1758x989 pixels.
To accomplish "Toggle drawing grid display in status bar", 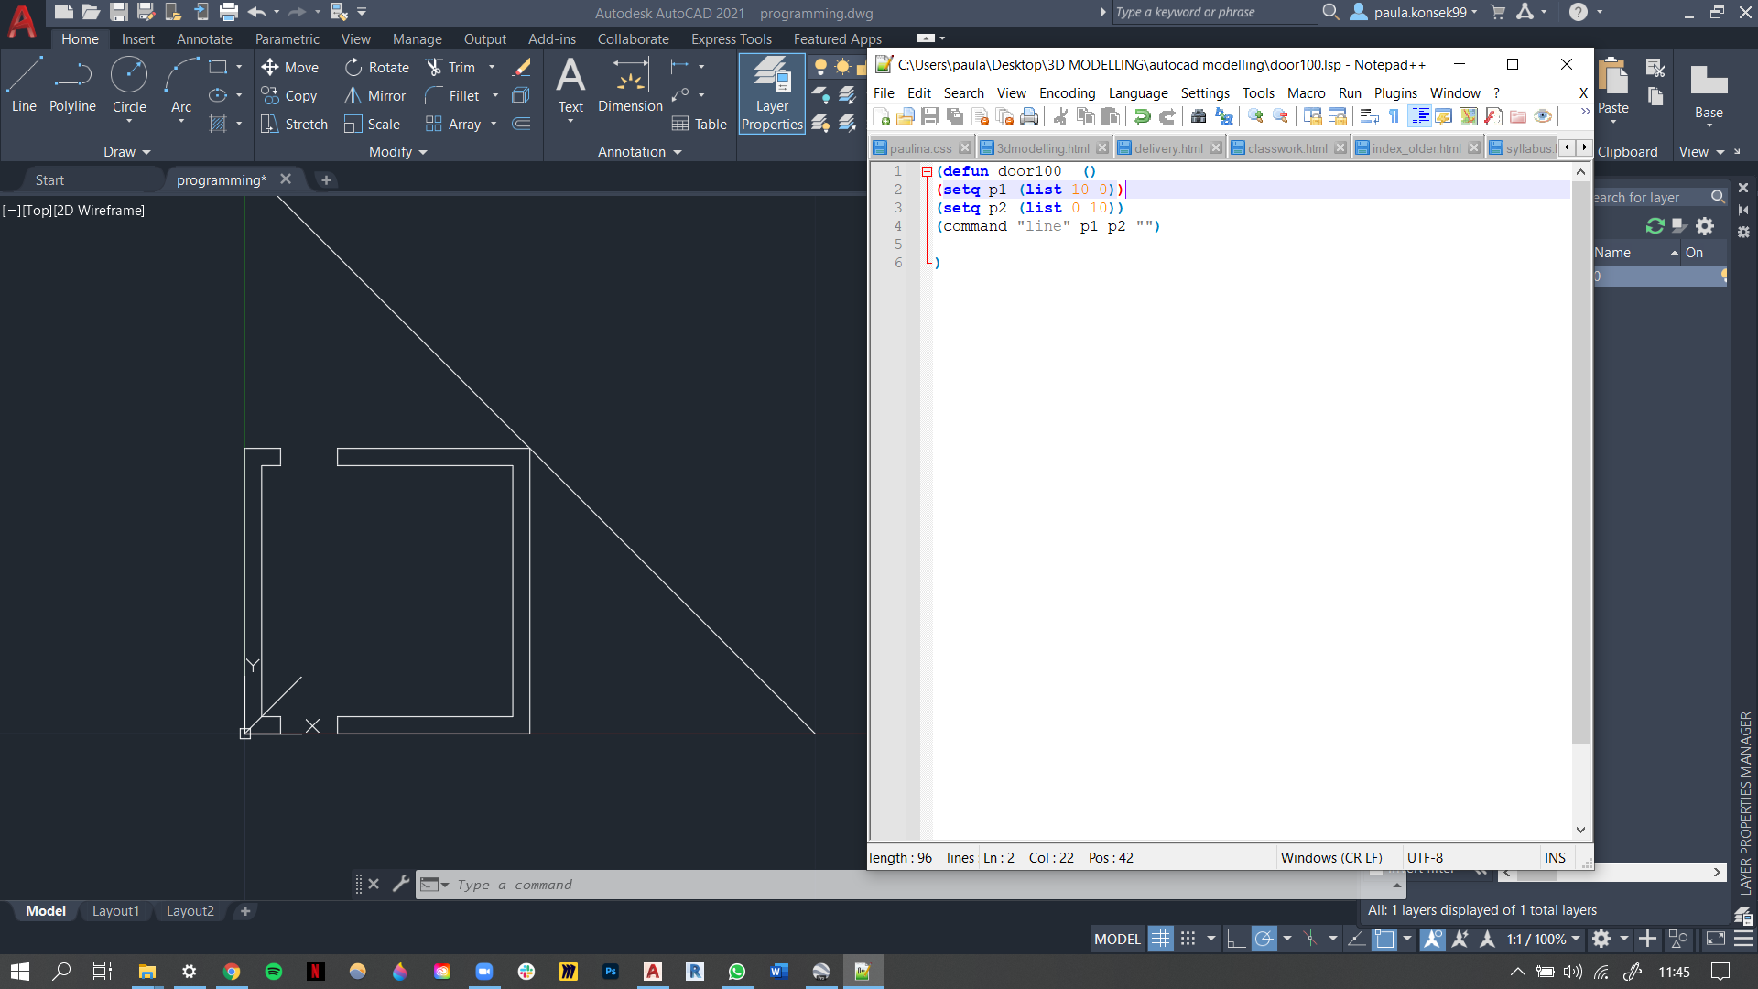I will point(1160,939).
